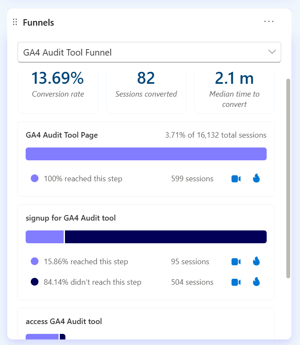Click the GA4 Audit Tool Page full bar

[x=146, y=154]
